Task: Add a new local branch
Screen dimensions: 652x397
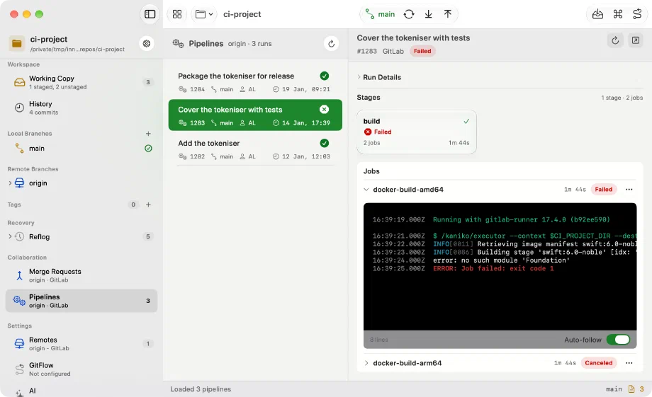Action: point(148,133)
